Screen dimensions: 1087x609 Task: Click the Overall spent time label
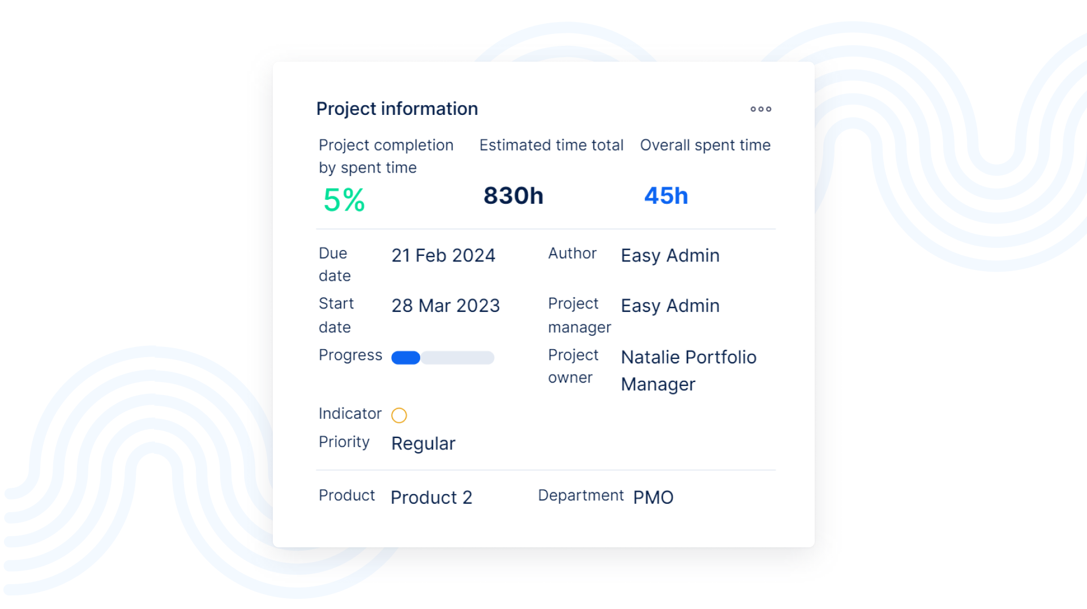(x=705, y=145)
